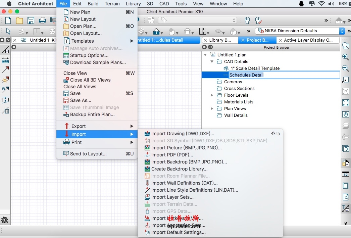Collapse the CAD Details folder
Screen dimensions: 351x238
point(212,62)
